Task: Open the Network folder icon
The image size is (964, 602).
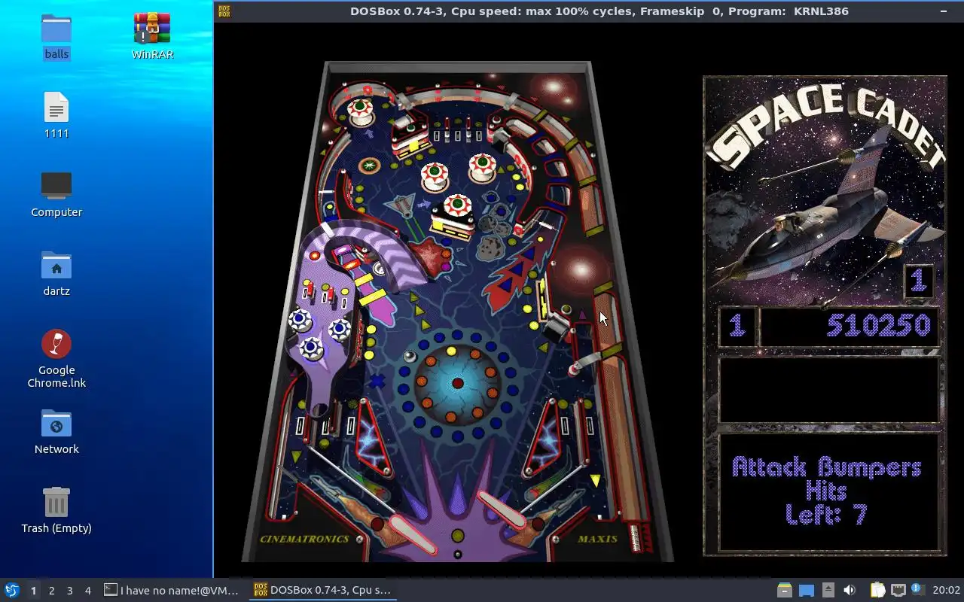Action: click(x=56, y=431)
